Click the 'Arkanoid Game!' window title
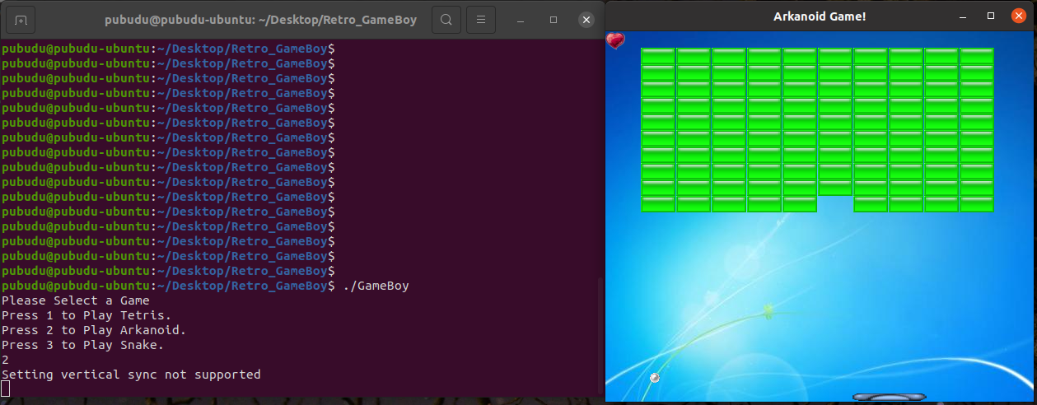 (x=820, y=16)
